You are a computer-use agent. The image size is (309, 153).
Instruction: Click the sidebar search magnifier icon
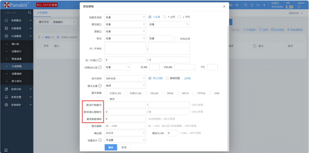29,13
